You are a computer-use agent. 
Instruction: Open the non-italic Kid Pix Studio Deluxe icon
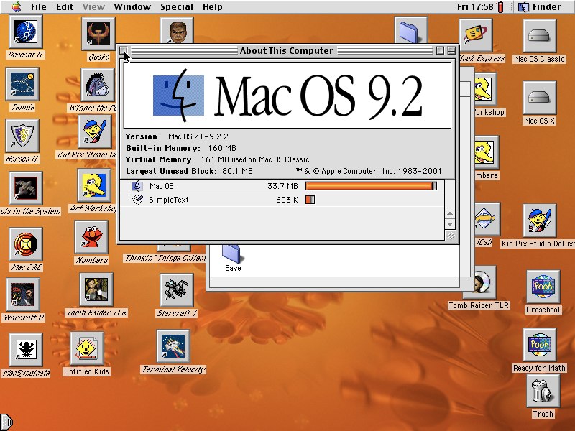point(540,221)
